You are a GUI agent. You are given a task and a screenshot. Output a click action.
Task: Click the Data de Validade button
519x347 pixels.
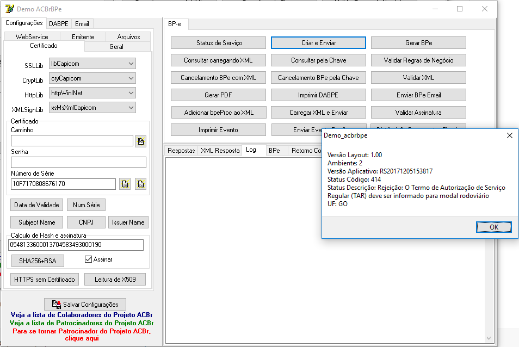tap(36, 205)
